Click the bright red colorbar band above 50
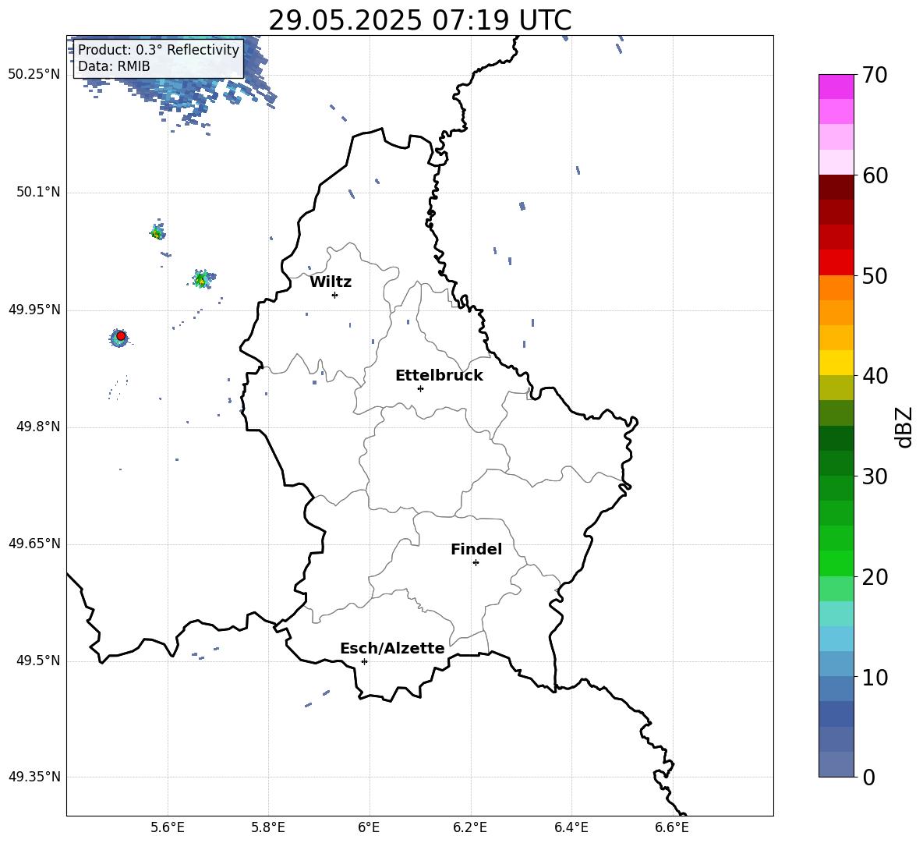 click(x=836, y=263)
